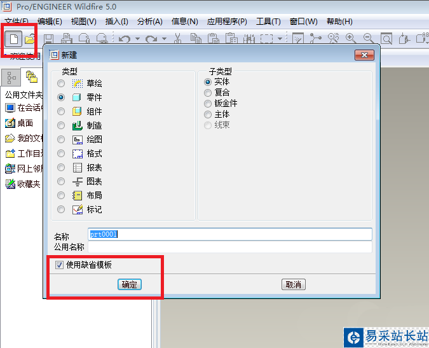This screenshot has height=348, width=429.
Task: Open the 分析(A) menu
Action: (x=150, y=22)
